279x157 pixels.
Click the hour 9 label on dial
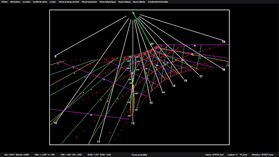click(55, 56)
